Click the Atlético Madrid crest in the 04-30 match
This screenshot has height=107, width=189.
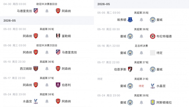click(x=36, y=11)
